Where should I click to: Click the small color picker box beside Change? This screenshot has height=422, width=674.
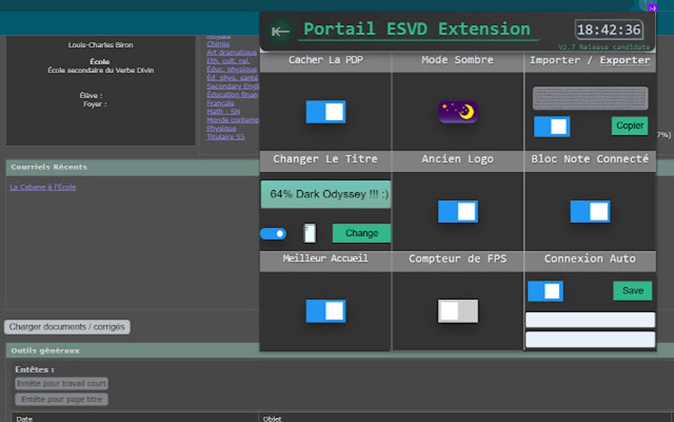coord(309,233)
